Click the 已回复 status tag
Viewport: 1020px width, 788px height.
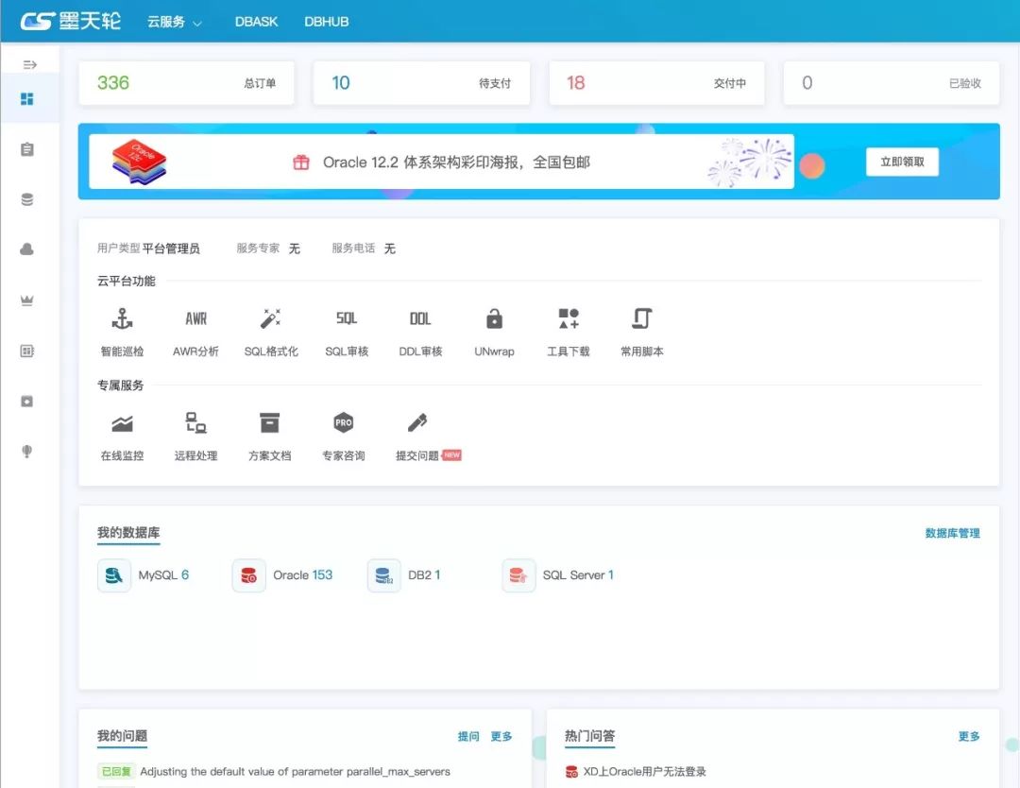pyautogui.click(x=116, y=772)
